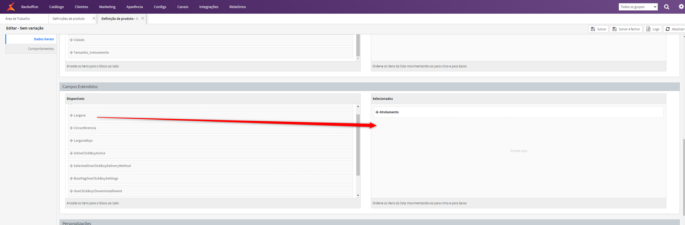Click the floppy disk icon on Salvar
Viewport: 685px width, 225px height.
[x=593, y=29]
